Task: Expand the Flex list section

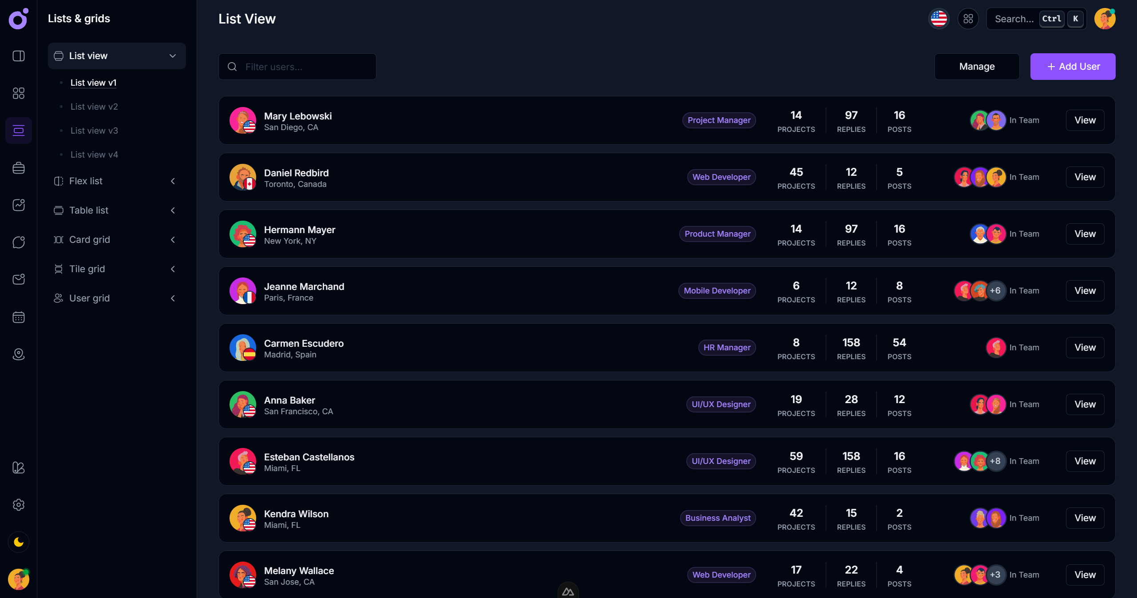Action: pyautogui.click(x=173, y=181)
